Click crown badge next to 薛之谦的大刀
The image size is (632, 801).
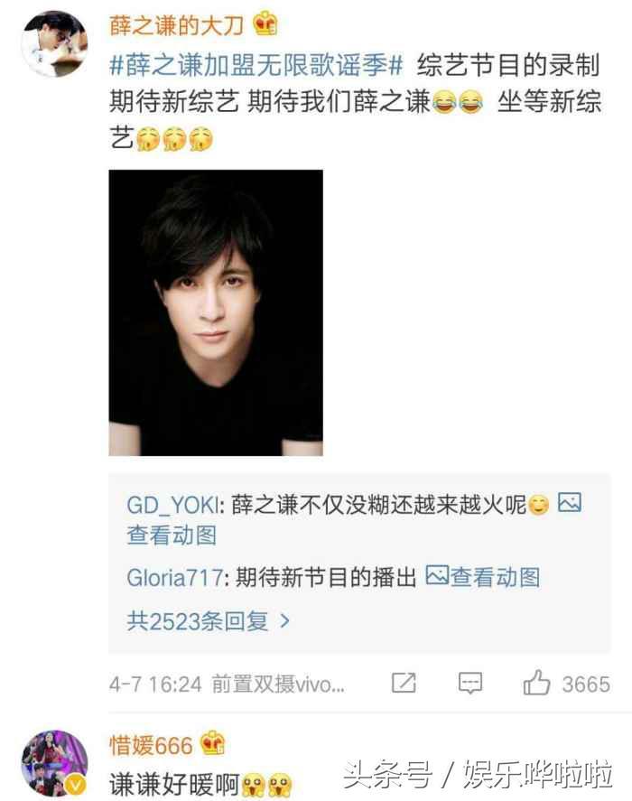coord(265,23)
